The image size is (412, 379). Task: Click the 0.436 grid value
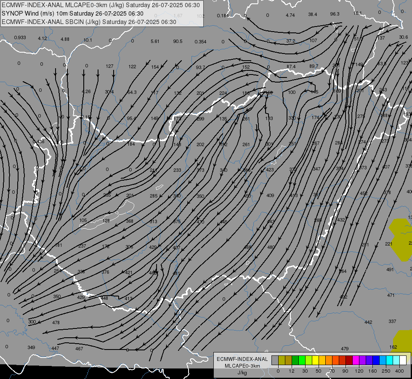point(38,141)
